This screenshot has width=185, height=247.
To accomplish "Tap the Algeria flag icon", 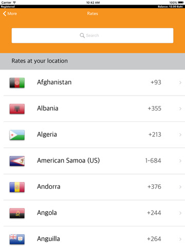I will click(17, 135).
